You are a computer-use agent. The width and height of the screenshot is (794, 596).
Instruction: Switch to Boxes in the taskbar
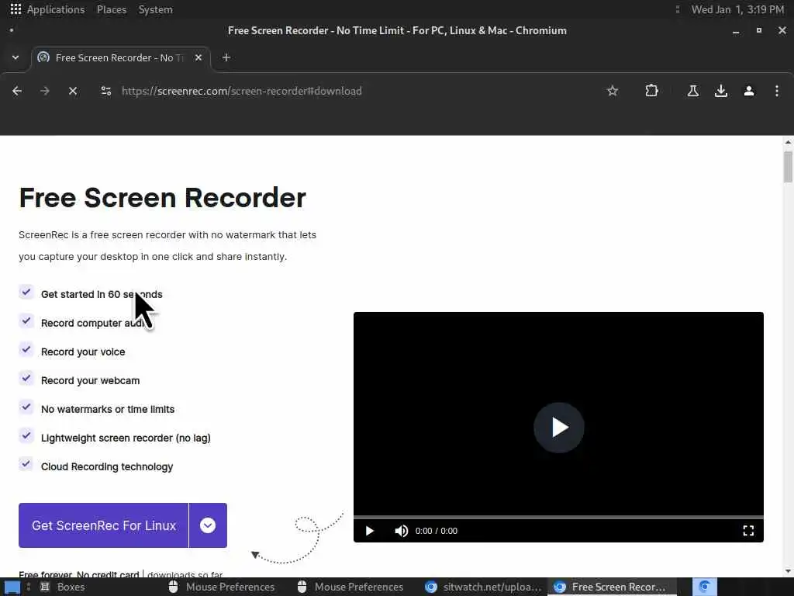(63, 587)
